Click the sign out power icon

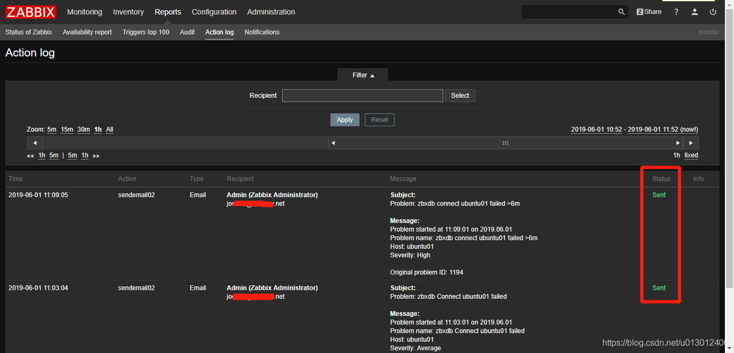(x=713, y=12)
